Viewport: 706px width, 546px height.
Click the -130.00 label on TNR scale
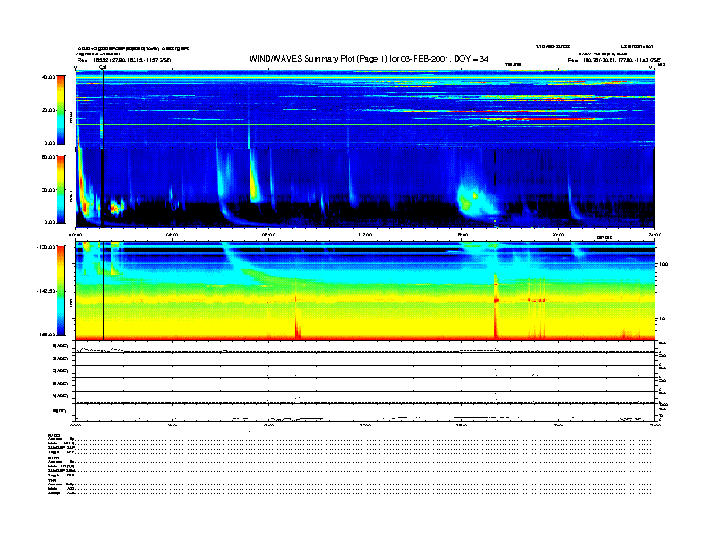[x=47, y=247]
